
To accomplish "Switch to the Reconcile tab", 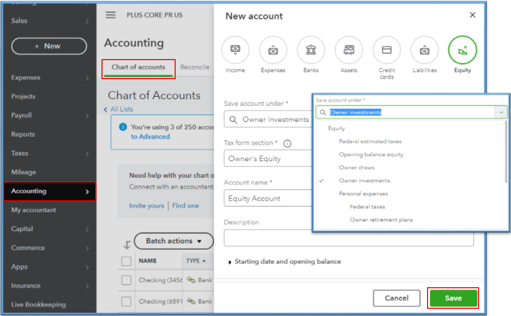I will point(195,67).
